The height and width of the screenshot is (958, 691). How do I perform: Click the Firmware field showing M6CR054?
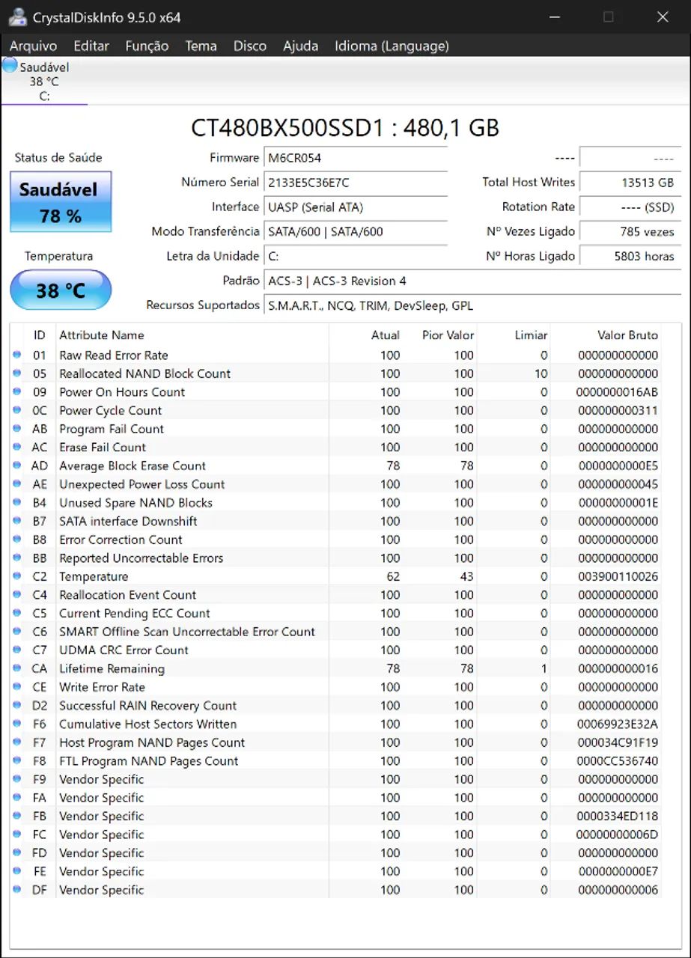pyautogui.click(x=356, y=158)
